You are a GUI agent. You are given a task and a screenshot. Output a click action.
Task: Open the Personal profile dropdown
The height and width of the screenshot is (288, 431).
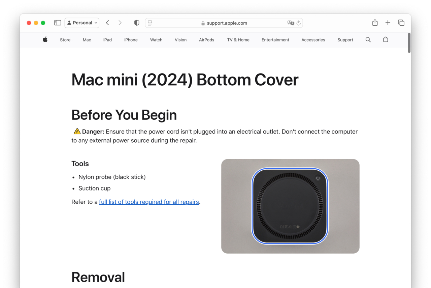pos(82,23)
